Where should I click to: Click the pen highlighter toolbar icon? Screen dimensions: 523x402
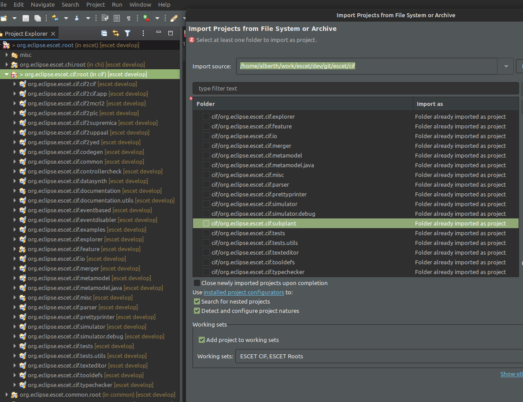click(x=174, y=18)
